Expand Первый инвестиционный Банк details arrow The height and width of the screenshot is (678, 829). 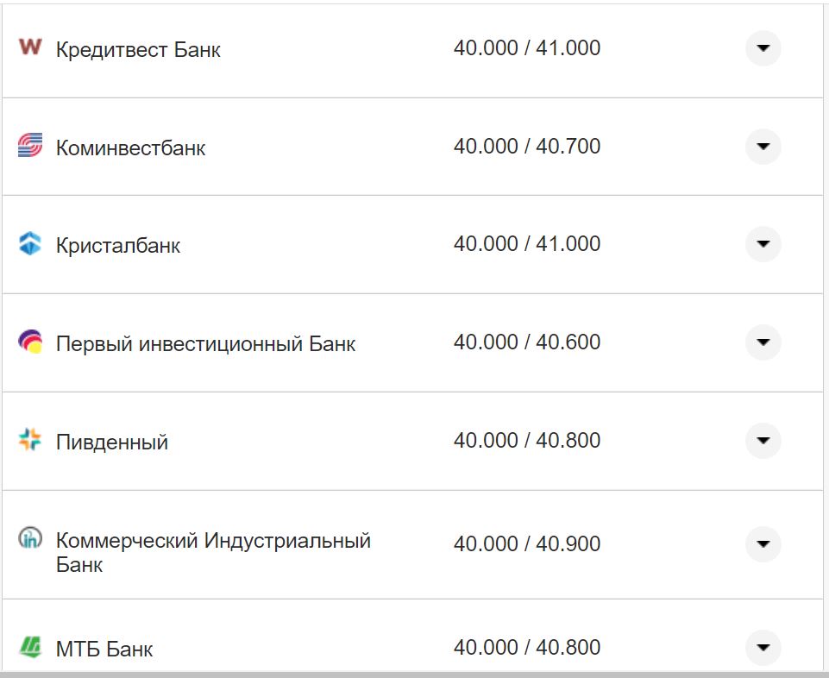(x=763, y=342)
